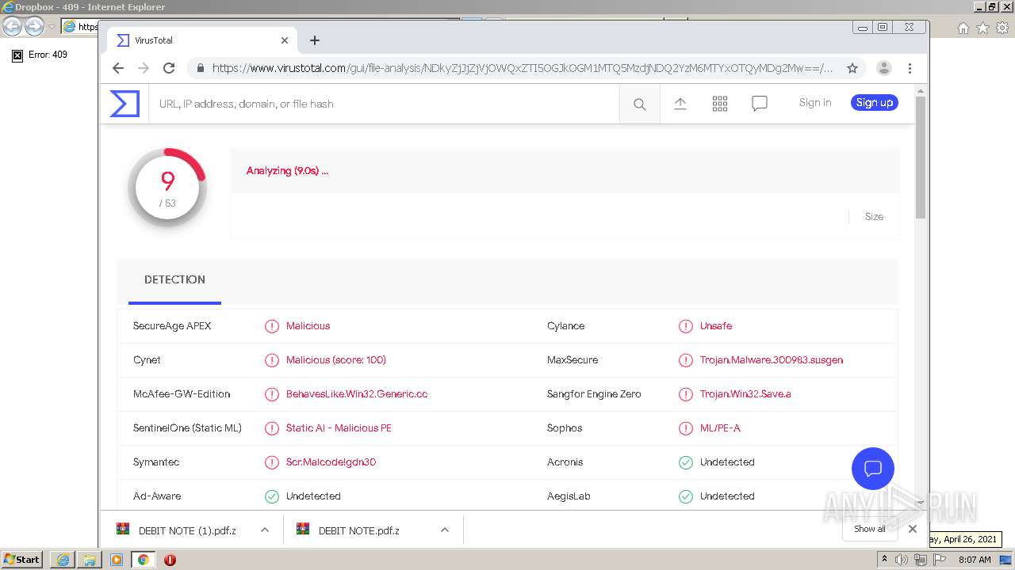1015x570 pixels.
Task: Open the comments speech bubble icon
Action: pos(760,104)
